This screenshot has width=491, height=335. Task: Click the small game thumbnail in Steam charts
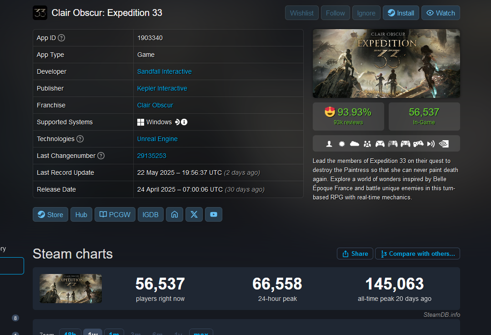[x=71, y=289]
